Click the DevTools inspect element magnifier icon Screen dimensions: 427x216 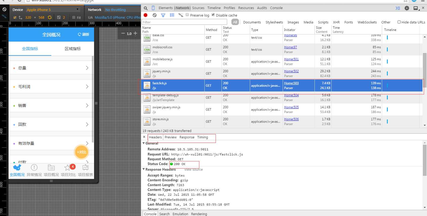click(146, 8)
